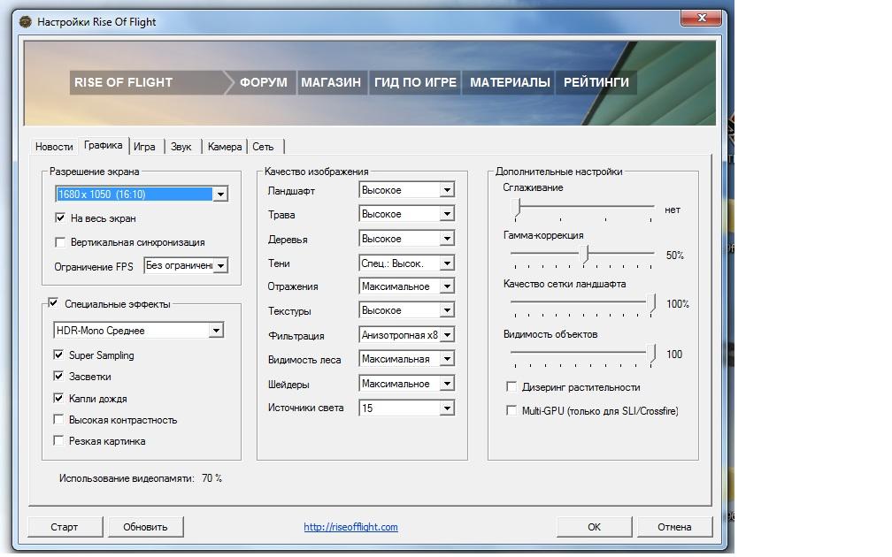Switch to the Камера tab
Image resolution: width=892 pixels, height=557 pixels.
(225, 147)
